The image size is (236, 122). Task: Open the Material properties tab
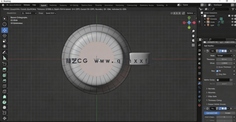pyautogui.click(x=200, y=105)
